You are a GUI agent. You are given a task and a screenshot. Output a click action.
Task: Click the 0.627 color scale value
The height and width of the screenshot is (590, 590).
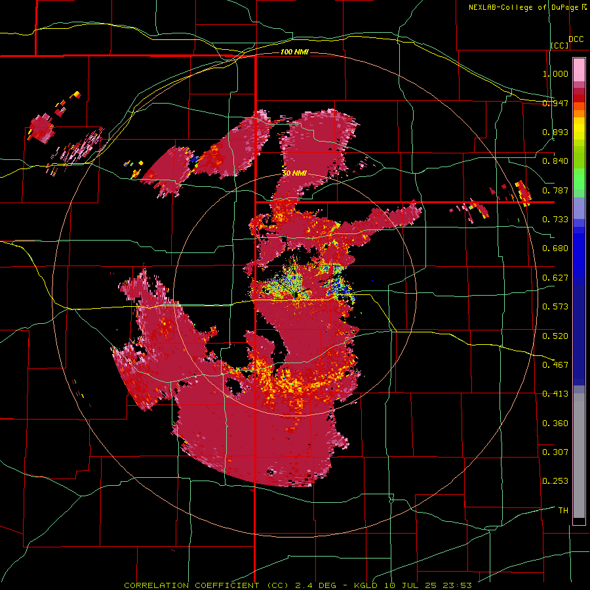(555, 278)
